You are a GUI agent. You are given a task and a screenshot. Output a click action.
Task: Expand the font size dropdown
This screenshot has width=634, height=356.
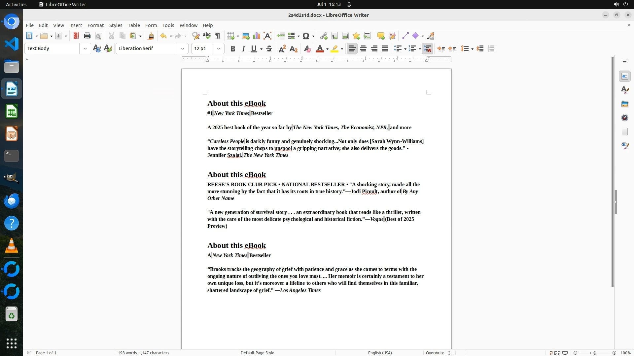(218, 48)
